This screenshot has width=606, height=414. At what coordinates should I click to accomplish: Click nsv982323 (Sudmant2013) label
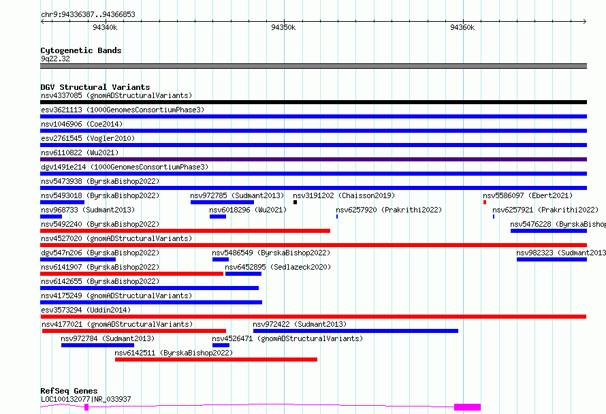561,253
